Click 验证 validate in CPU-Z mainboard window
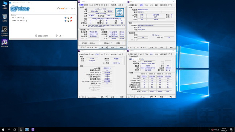Screen dimensions: 235x132 pos(162,48)
